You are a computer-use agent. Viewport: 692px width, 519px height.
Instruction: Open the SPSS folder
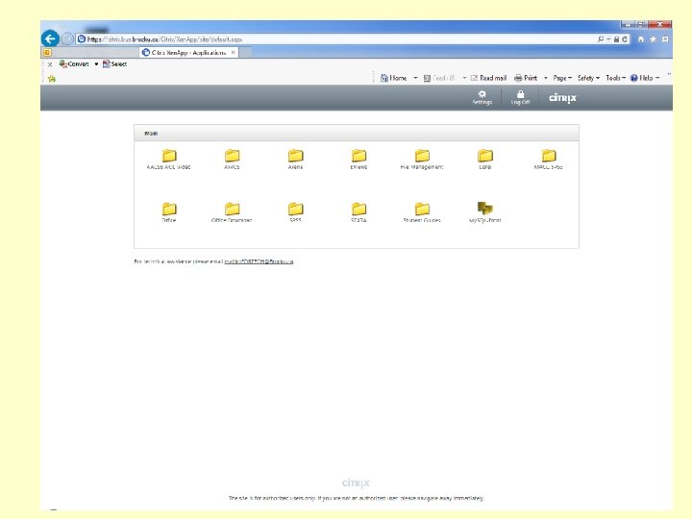295,212
